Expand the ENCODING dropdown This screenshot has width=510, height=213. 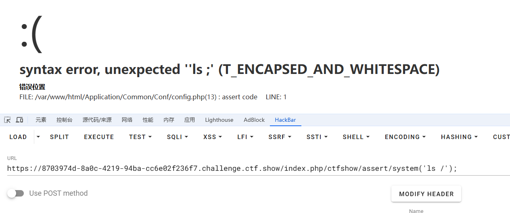coord(405,137)
